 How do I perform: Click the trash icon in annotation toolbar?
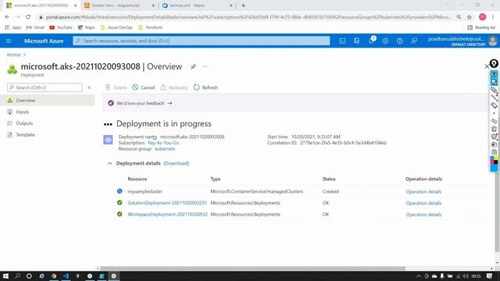(x=494, y=129)
